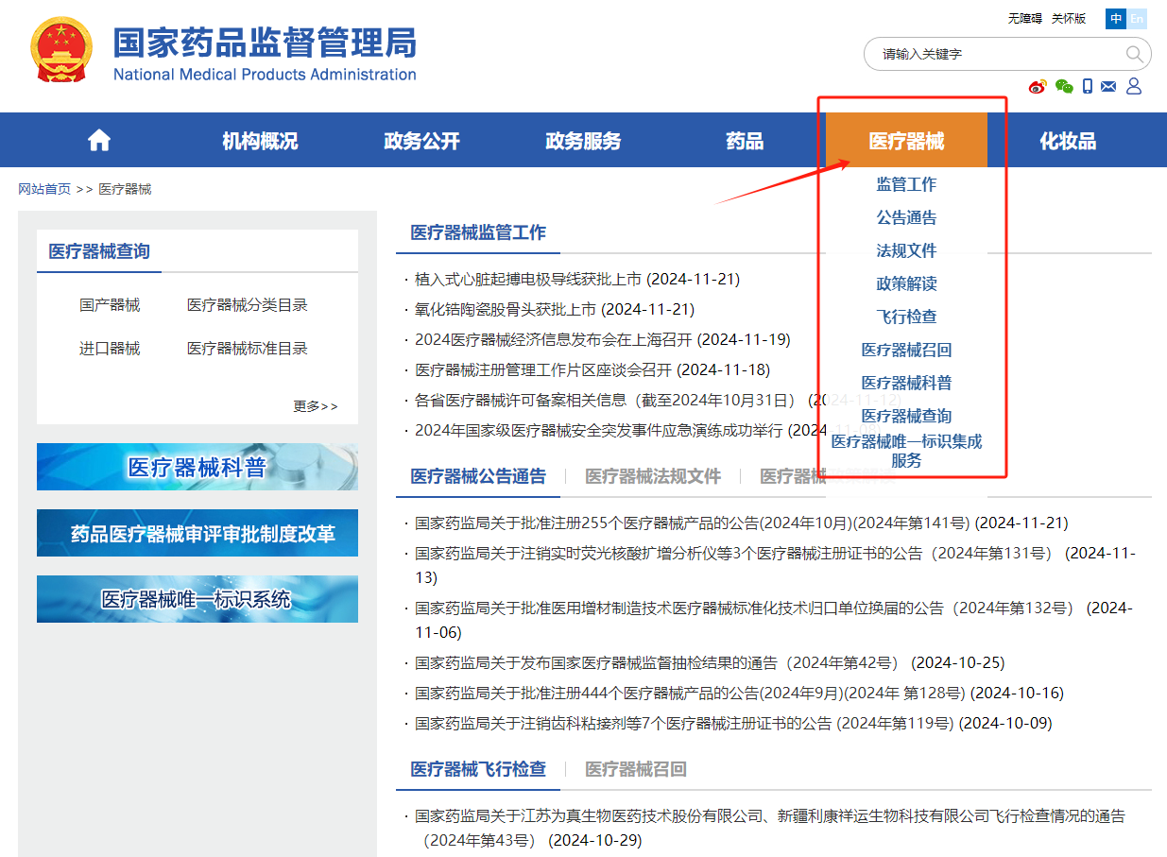Open the 机构概况 navigation menu

point(260,141)
